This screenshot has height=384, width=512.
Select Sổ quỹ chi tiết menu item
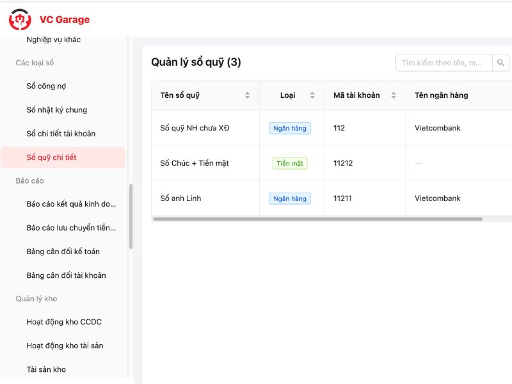[51, 157]
